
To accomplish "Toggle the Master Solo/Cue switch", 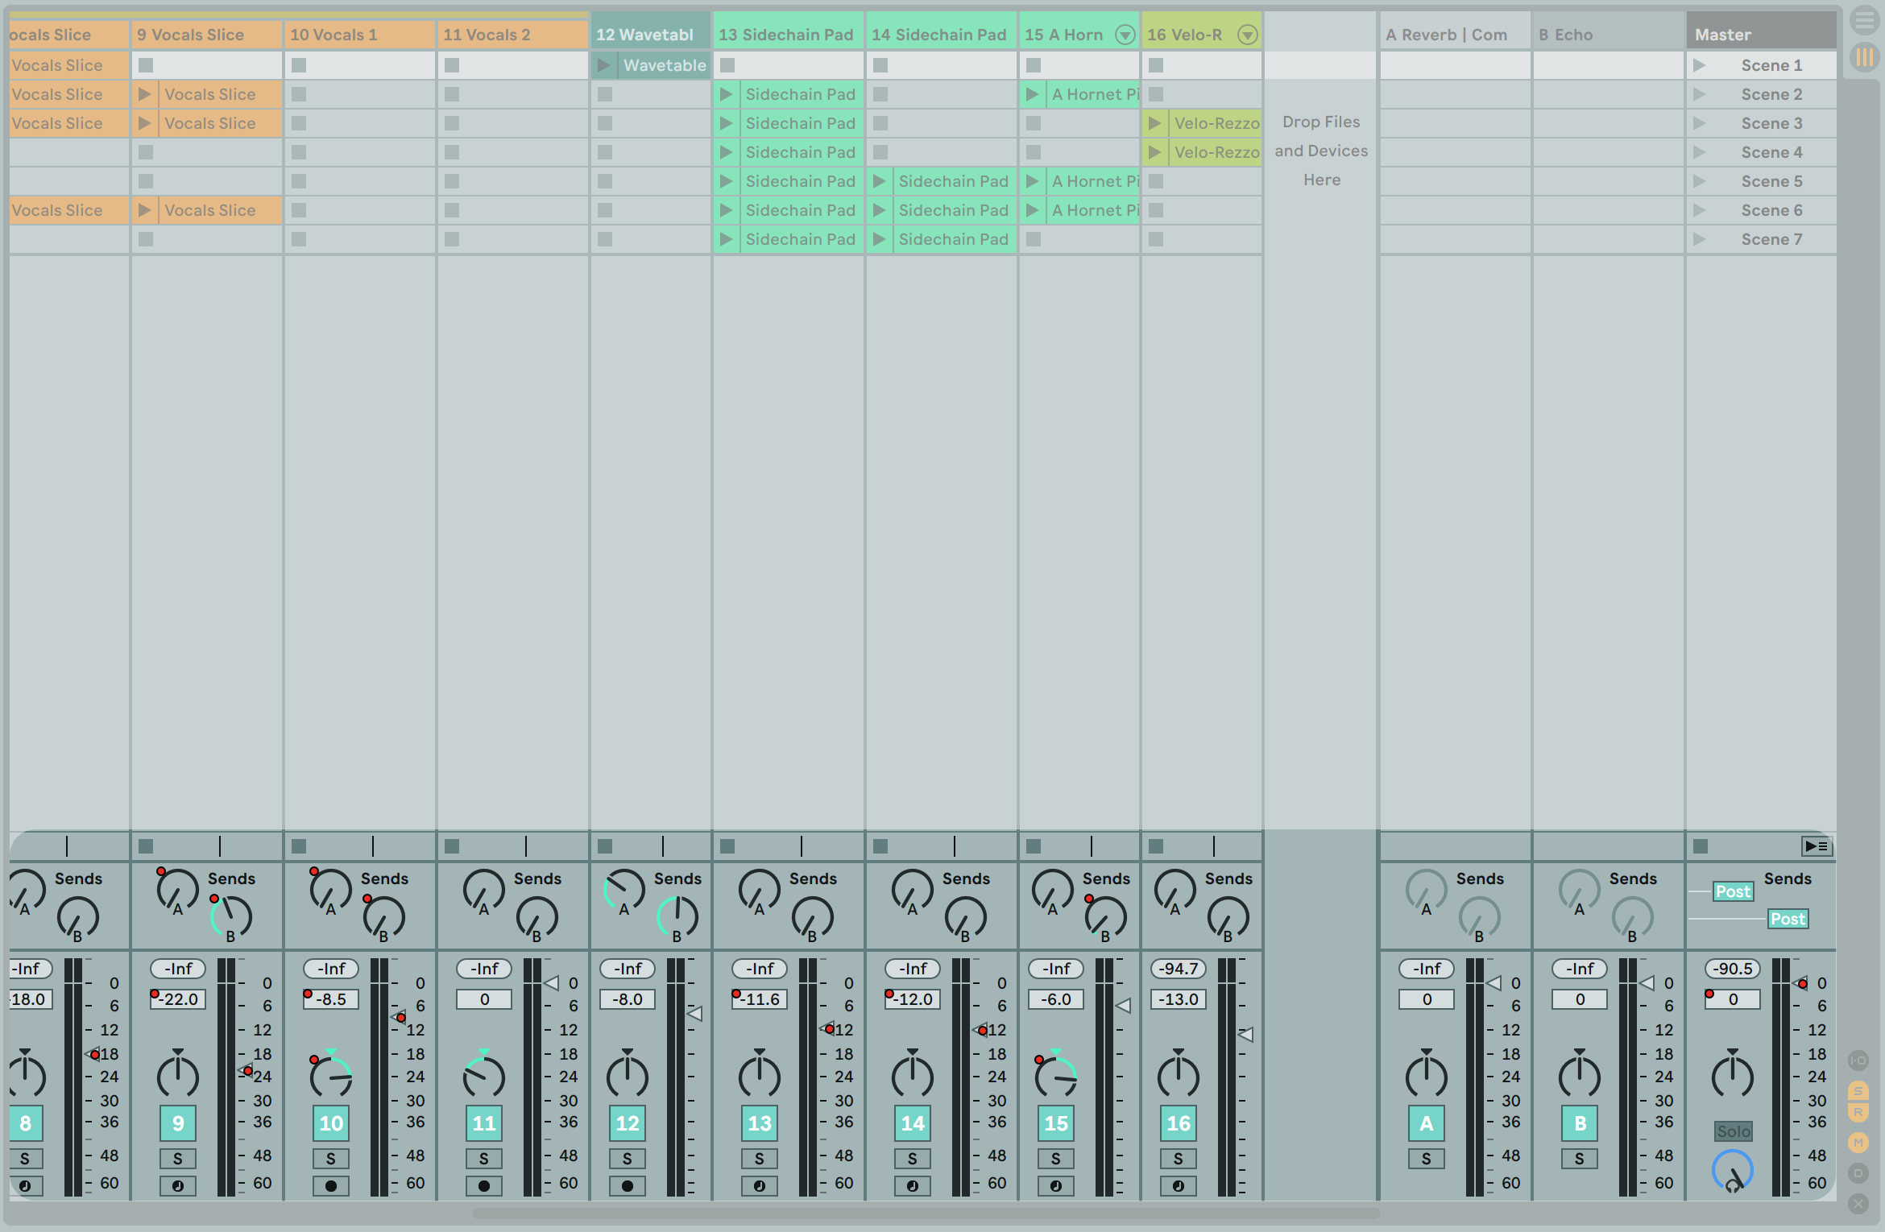I will click(1734, 1131).
